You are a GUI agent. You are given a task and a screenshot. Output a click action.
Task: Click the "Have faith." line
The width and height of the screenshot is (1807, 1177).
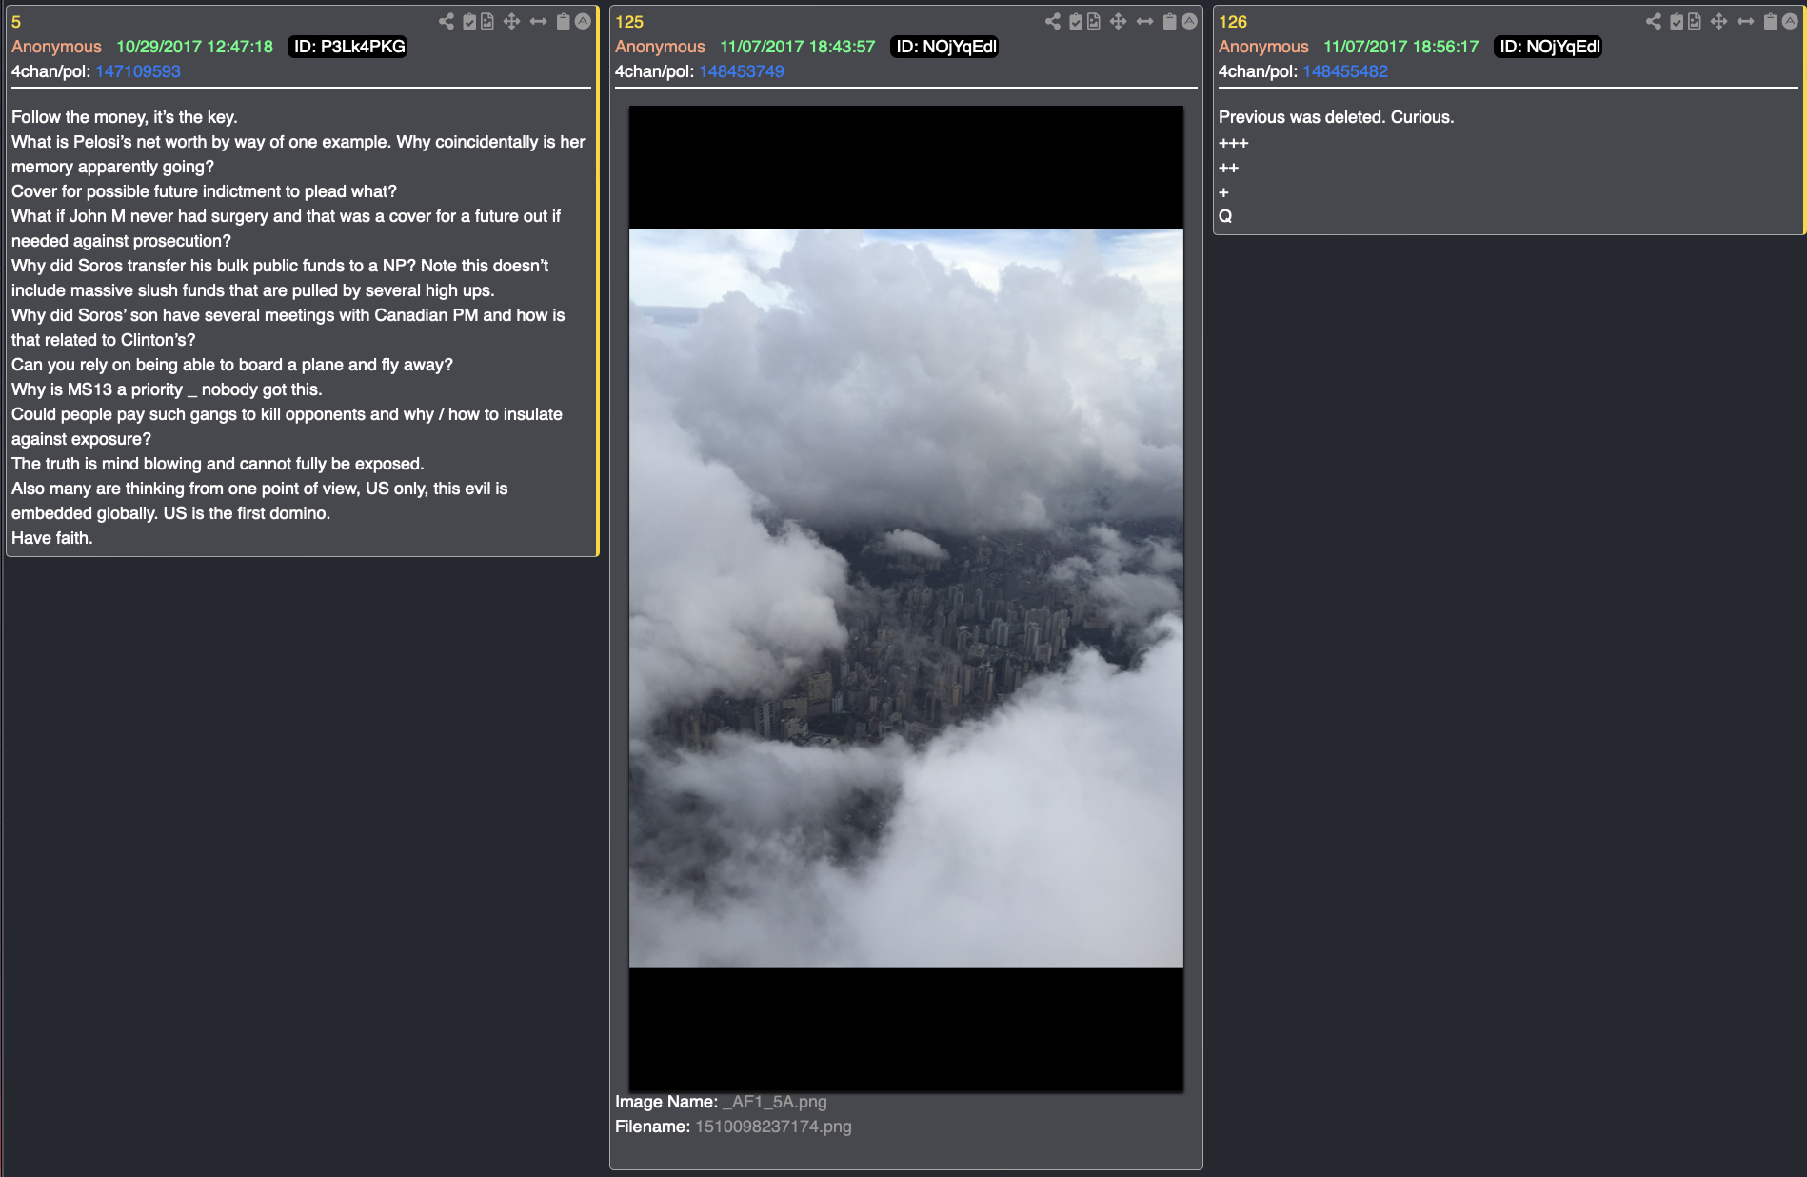coord(51,538)
